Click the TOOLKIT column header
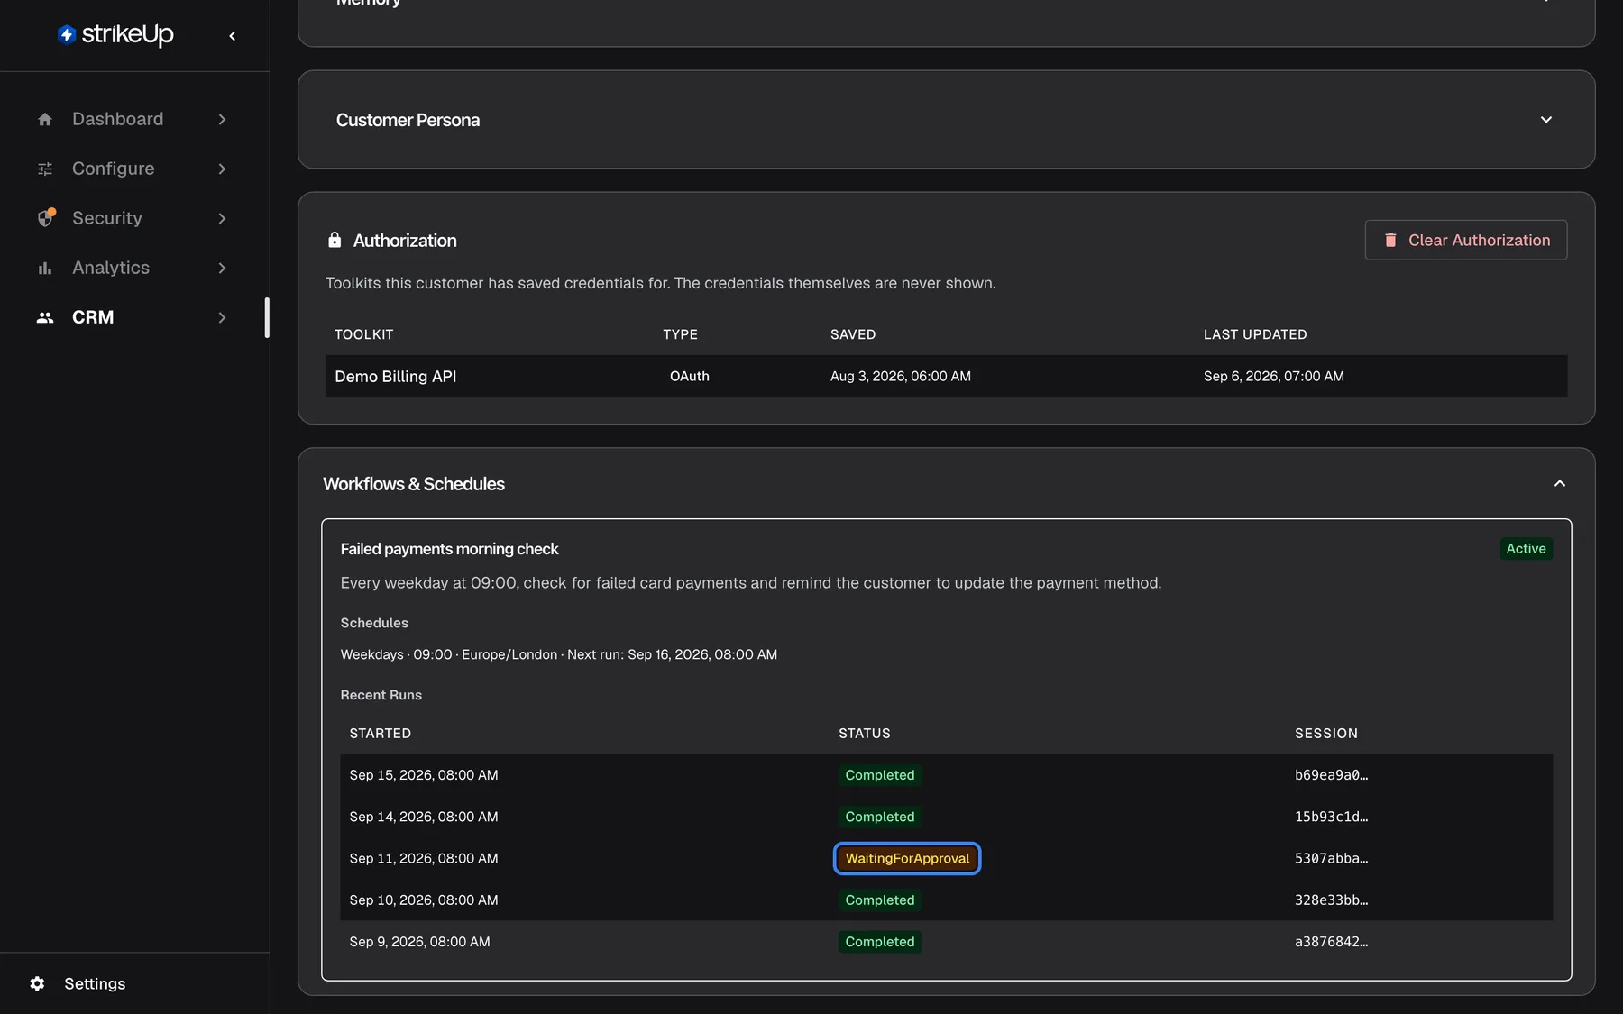This screenshot has width=1623, height=1014. tap(363, 334)
